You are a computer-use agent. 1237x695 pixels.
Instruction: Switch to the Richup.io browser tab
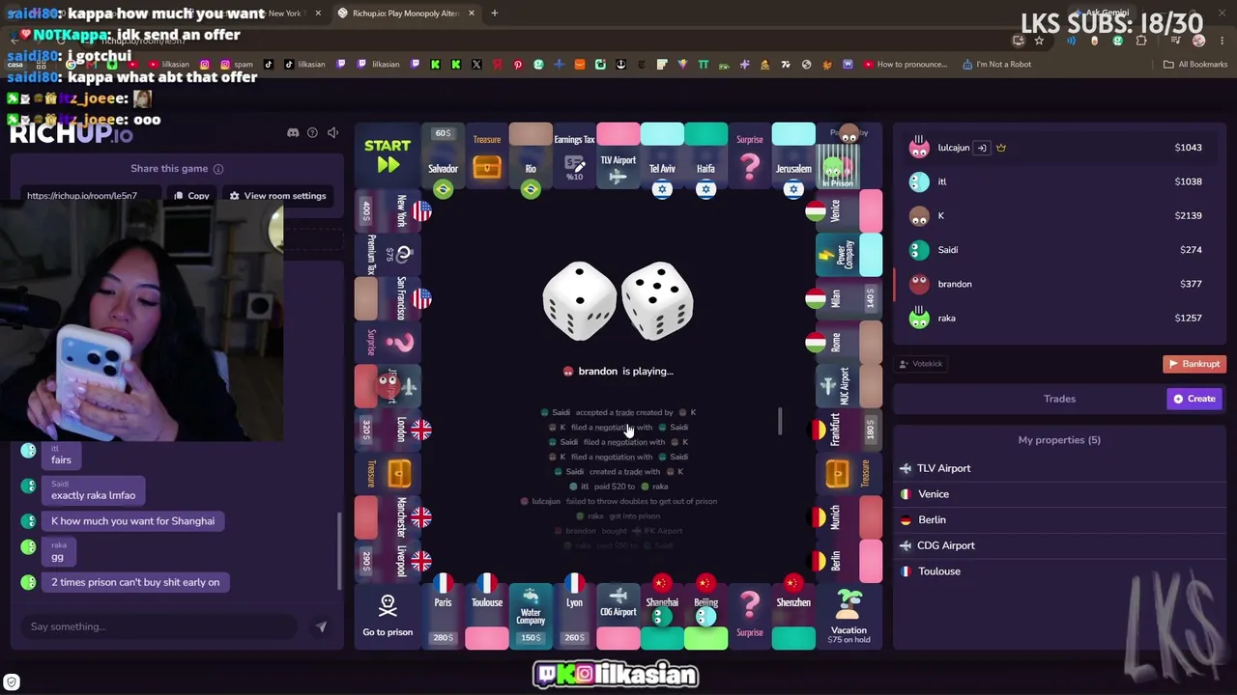(406, 14)
